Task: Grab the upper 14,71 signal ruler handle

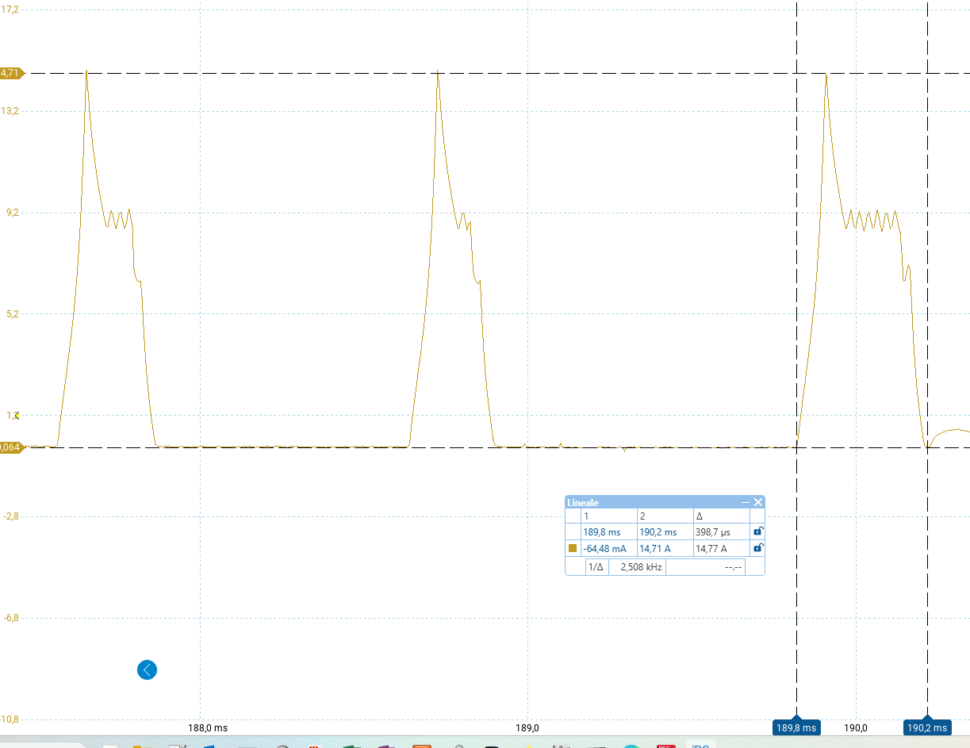Action: 11,73
